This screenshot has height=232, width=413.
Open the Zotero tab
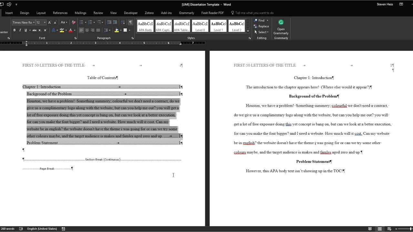149,13
